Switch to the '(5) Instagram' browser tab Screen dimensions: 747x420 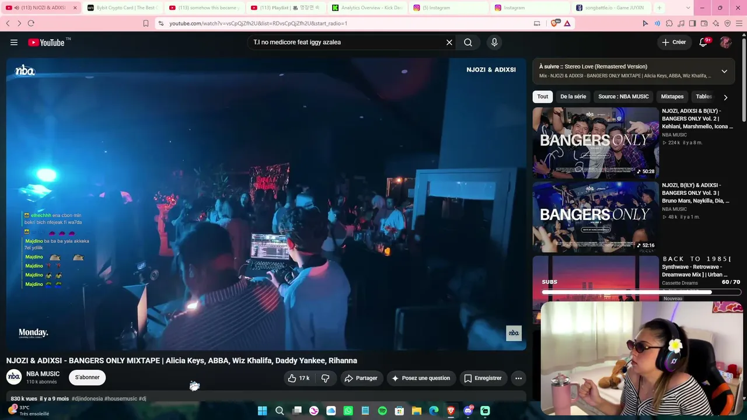[x=448, y=8]
